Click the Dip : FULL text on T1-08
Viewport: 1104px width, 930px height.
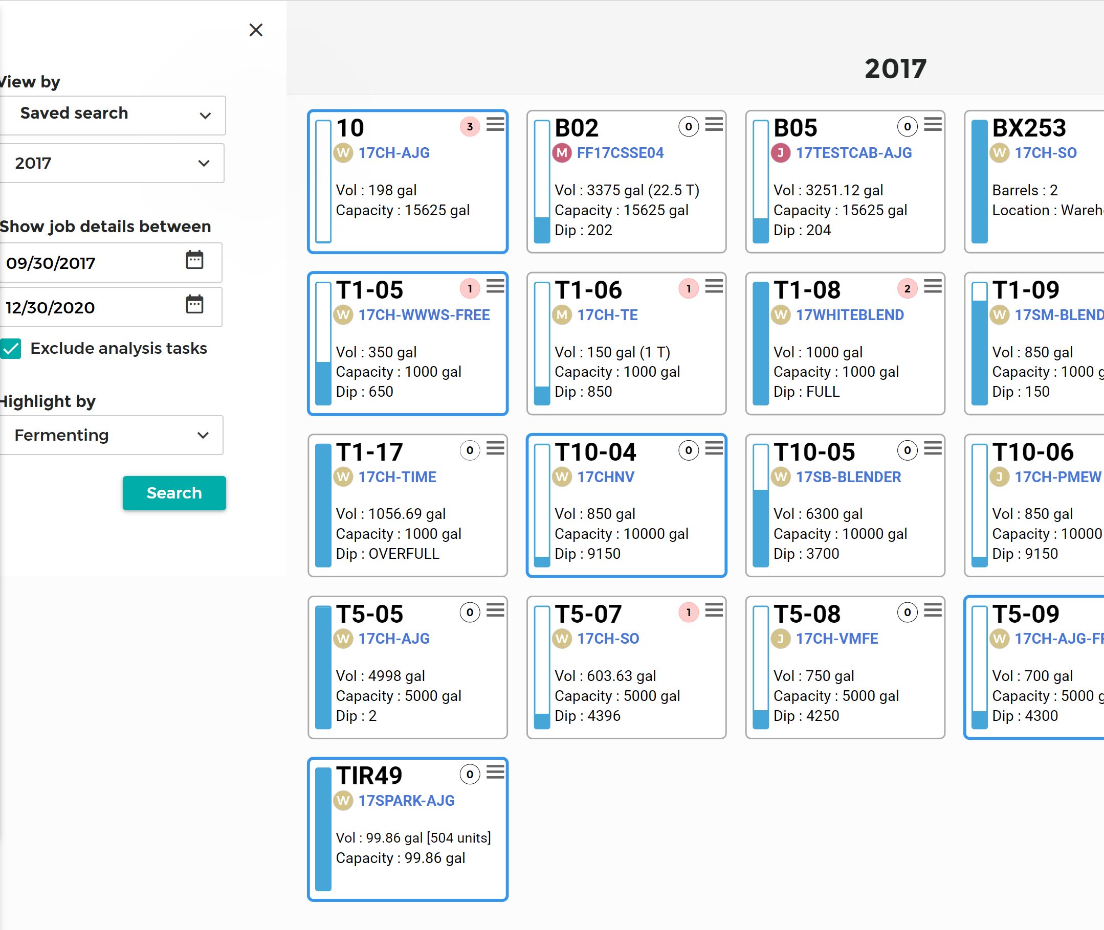pos(806,392)
